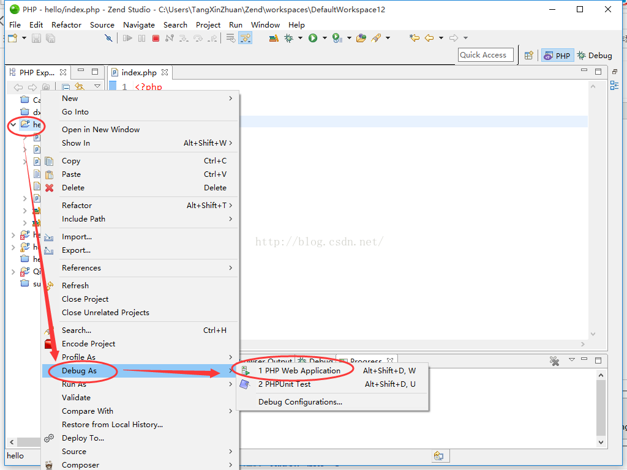Click the Save toolbar icon
The image size is (627, 470).
pyautogui.click(x=36, y=39)
